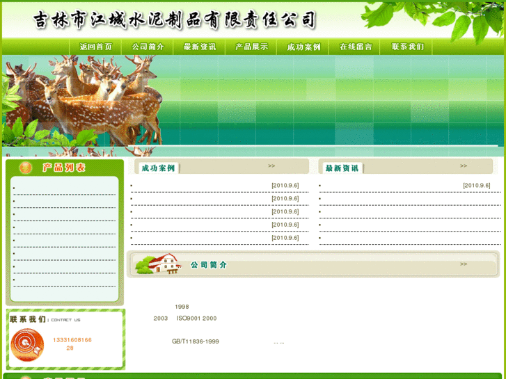This screenshot has width=506, height=379.
Task: Click the >> more link for 最新资讯
Action: point(464,166)
